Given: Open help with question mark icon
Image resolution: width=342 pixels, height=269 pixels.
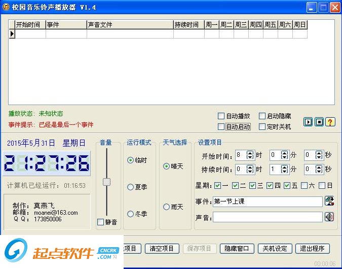Looking at the screenshot, I should 330,122.
